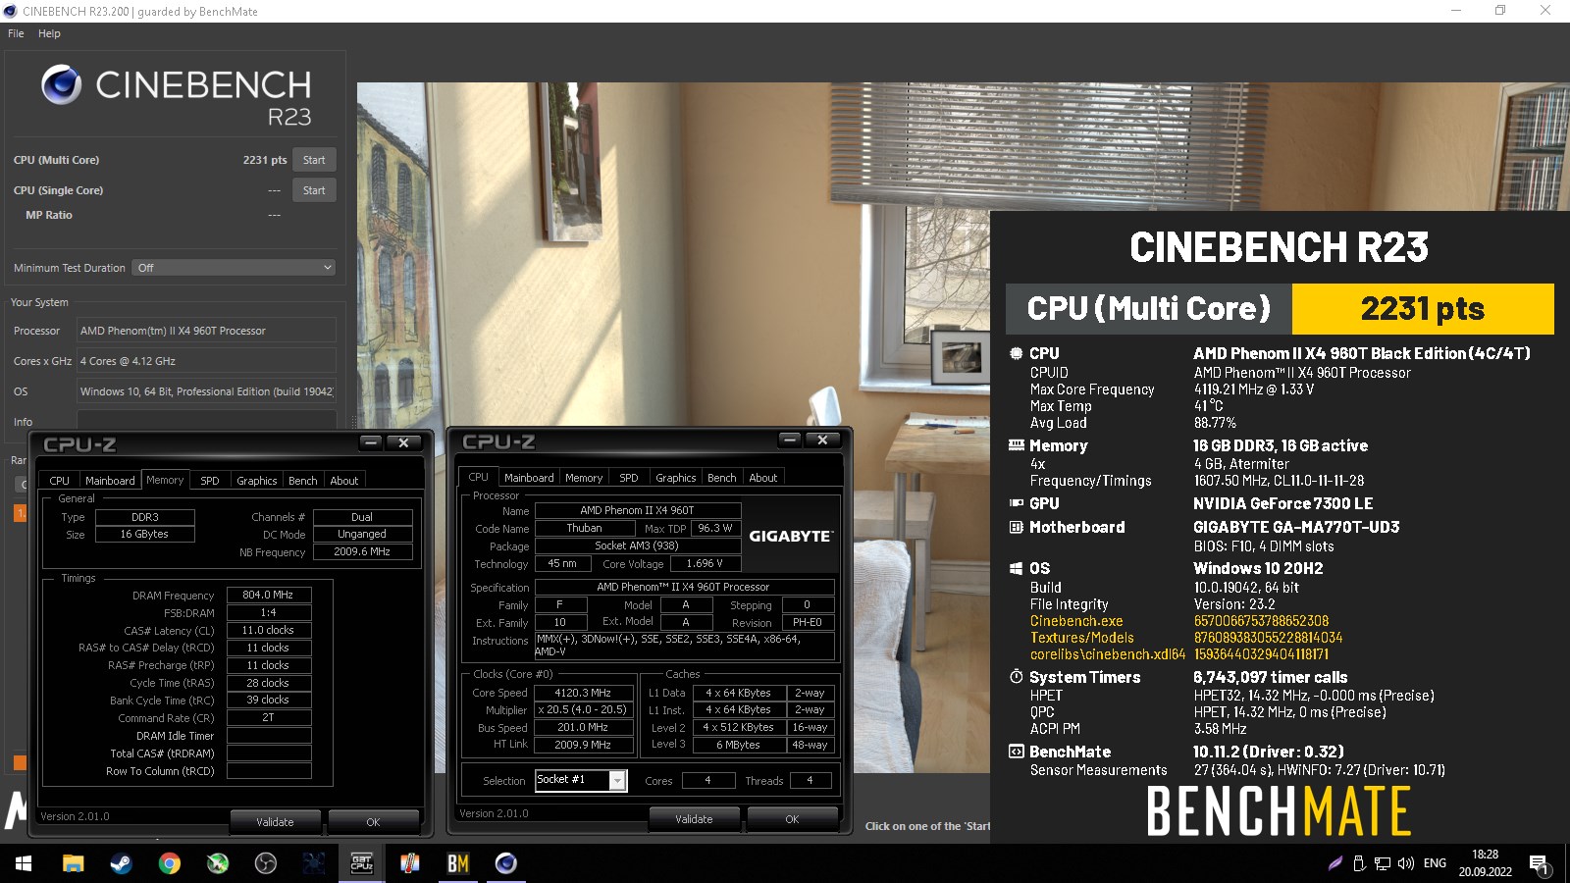Click the OS field showing Windows 10
The height and width of the screenshot is (883, 1570).
(206, 391)
